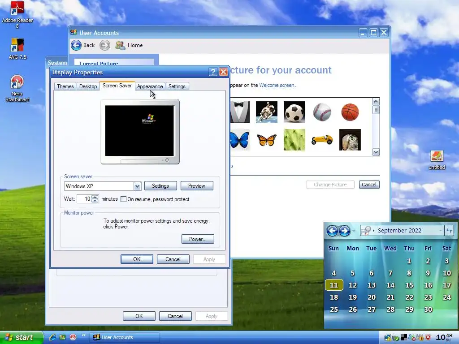Expand hidden quick launch items chevron
Screen dimensions: 459x344
pos(84,335)
